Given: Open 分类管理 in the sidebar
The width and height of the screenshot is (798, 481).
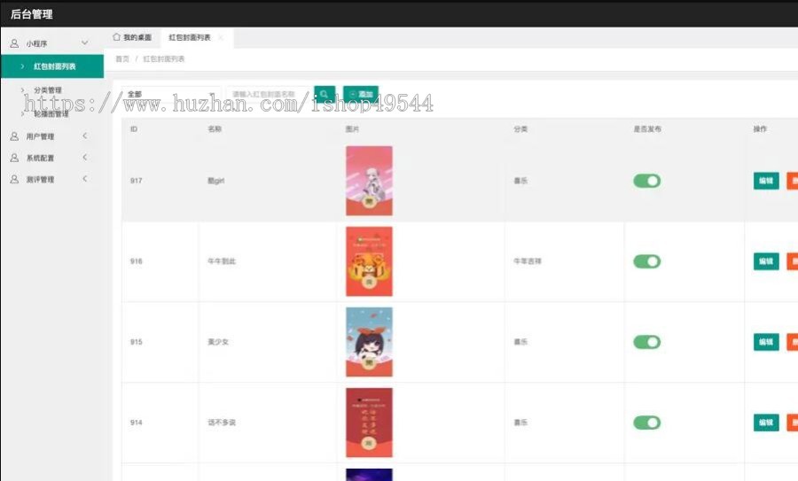Looking at the screenshot, I should (48, 90).
